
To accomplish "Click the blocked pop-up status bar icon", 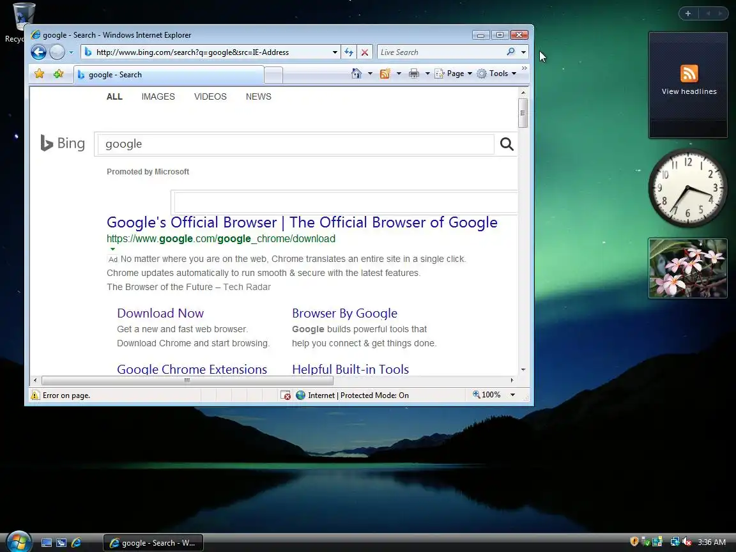I will coord(286,395).
